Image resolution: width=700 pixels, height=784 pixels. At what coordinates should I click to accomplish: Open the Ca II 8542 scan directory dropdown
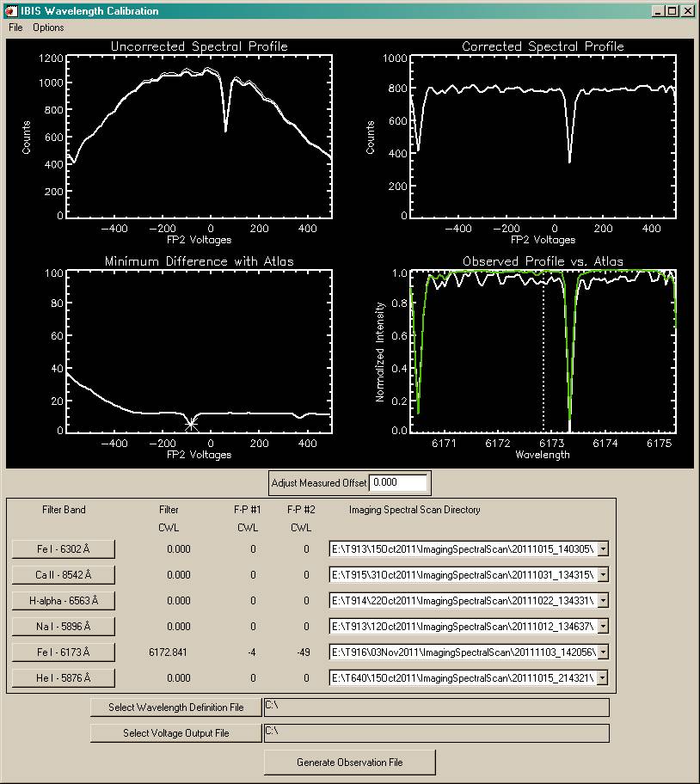click(x=603, y=575)
